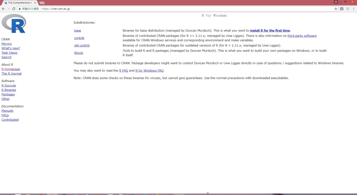Open Manuals documentation link
The height and width of the screenshot is (195, 357).
point(7,111)
